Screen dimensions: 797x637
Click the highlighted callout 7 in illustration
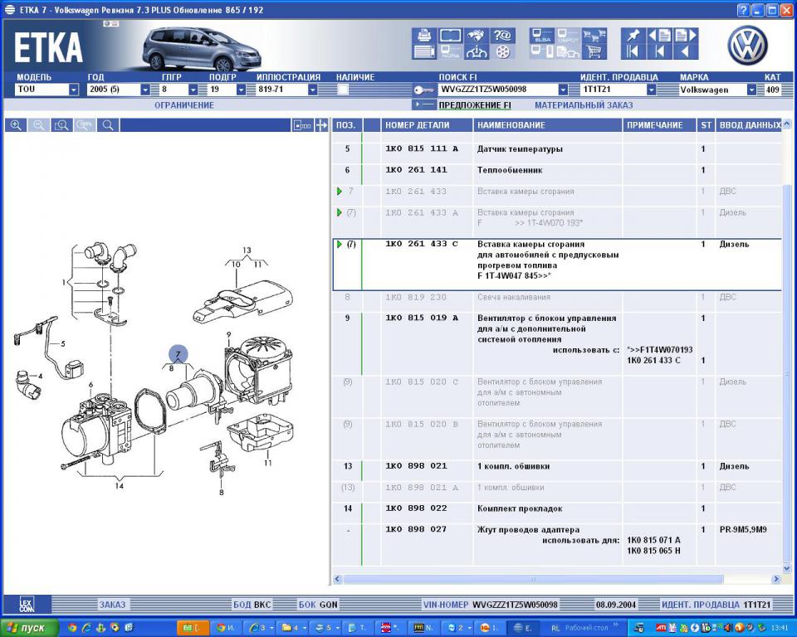click(178, 354)
